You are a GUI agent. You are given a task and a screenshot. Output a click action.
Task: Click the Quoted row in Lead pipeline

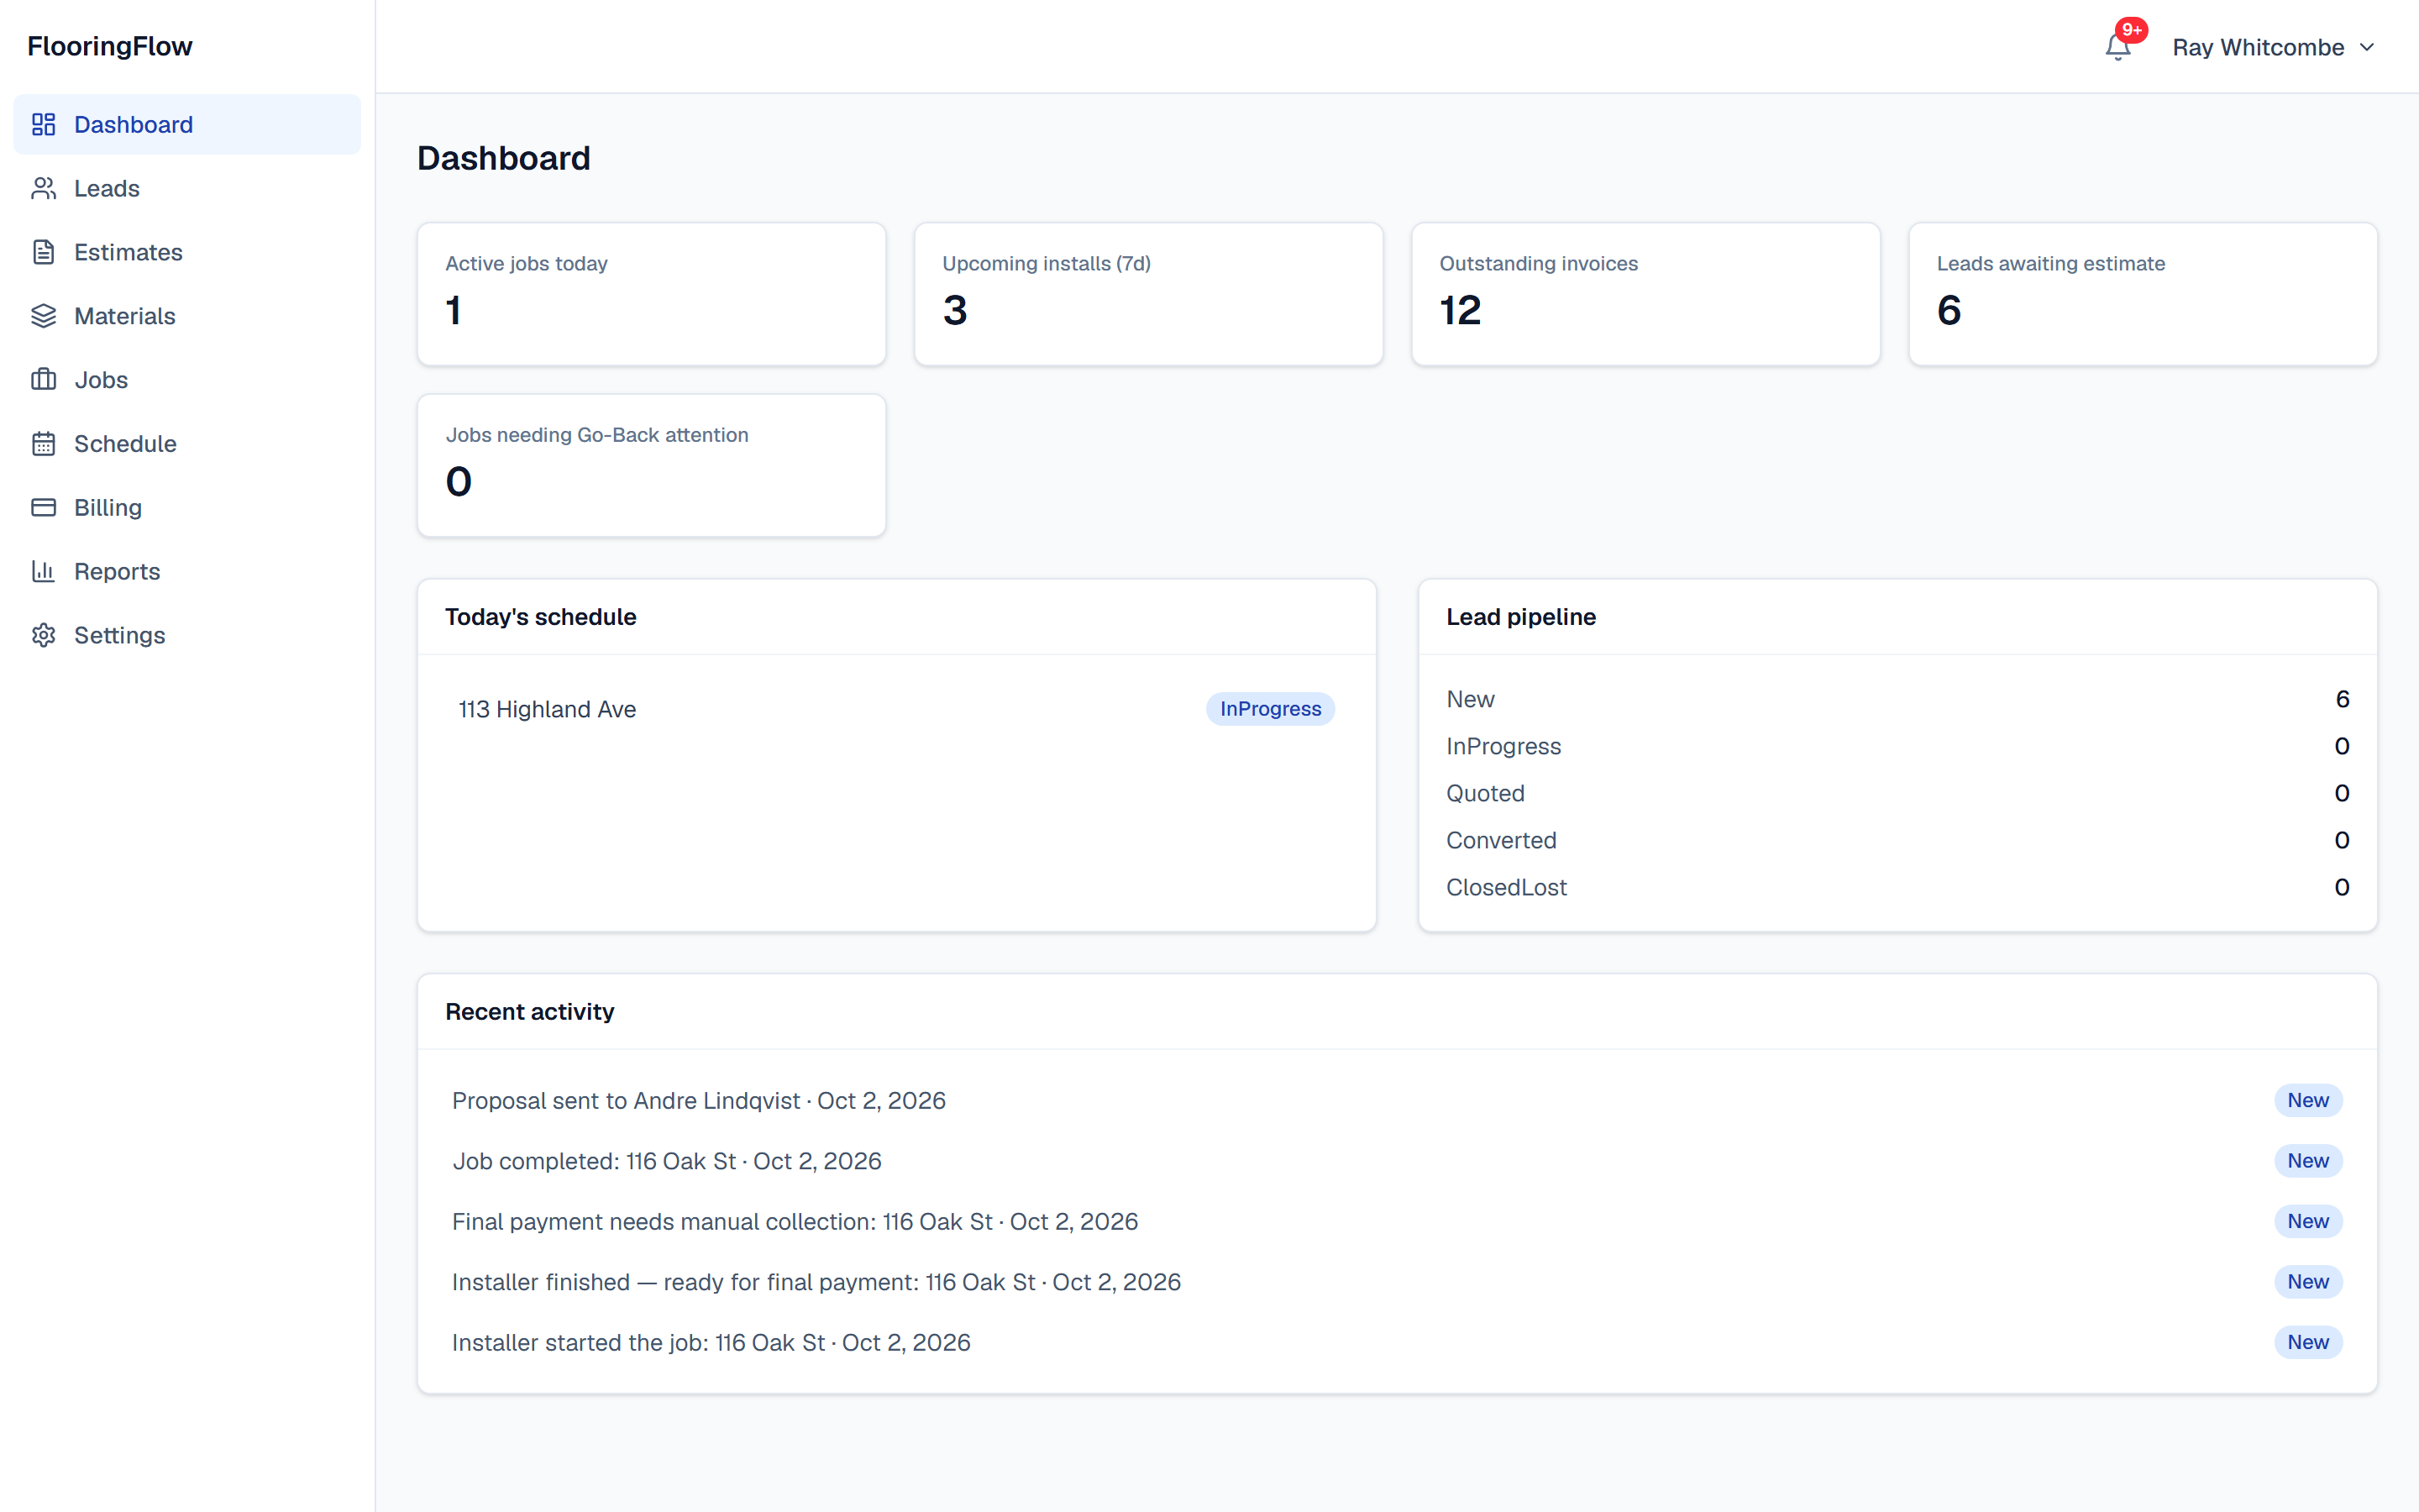[x=1897, y=793]
